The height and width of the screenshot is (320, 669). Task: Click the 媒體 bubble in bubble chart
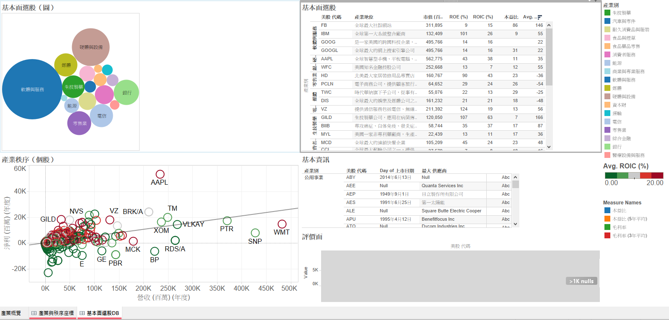coord(66,65)
